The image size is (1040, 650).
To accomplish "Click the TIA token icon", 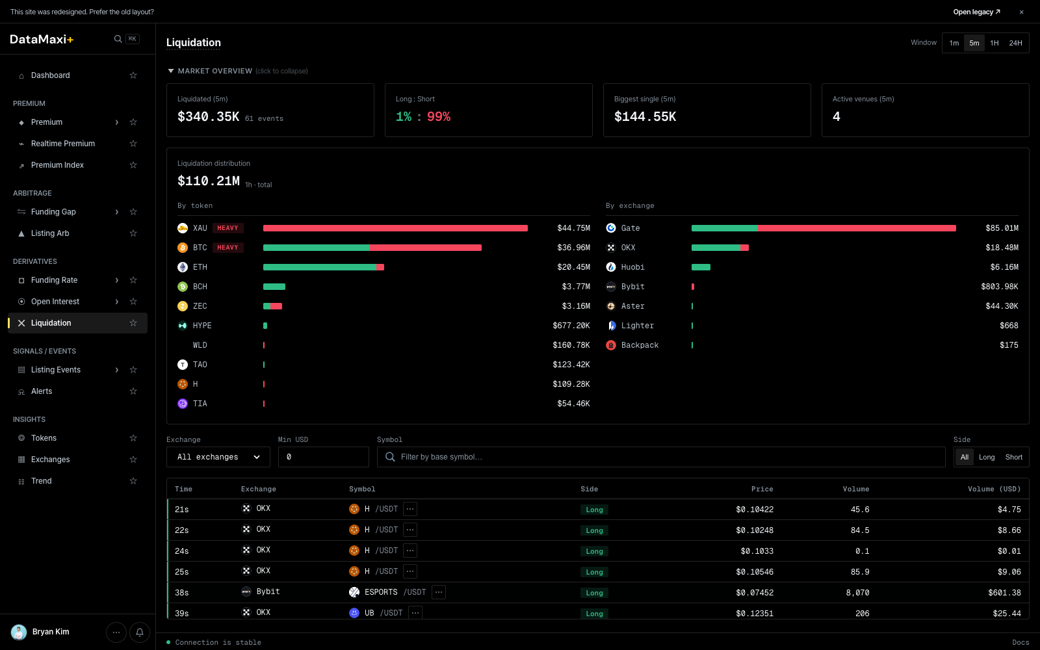I will tap(183, 404).
